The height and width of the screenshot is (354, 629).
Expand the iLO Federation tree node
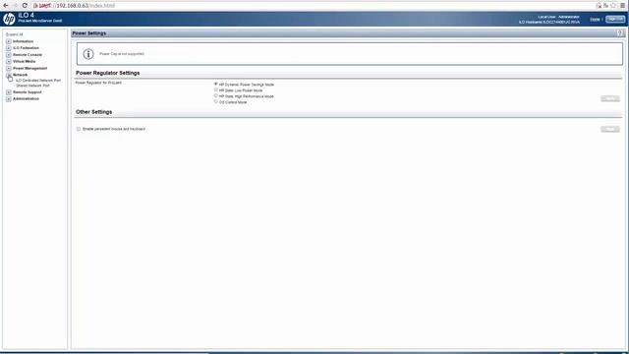coord(9,48)
